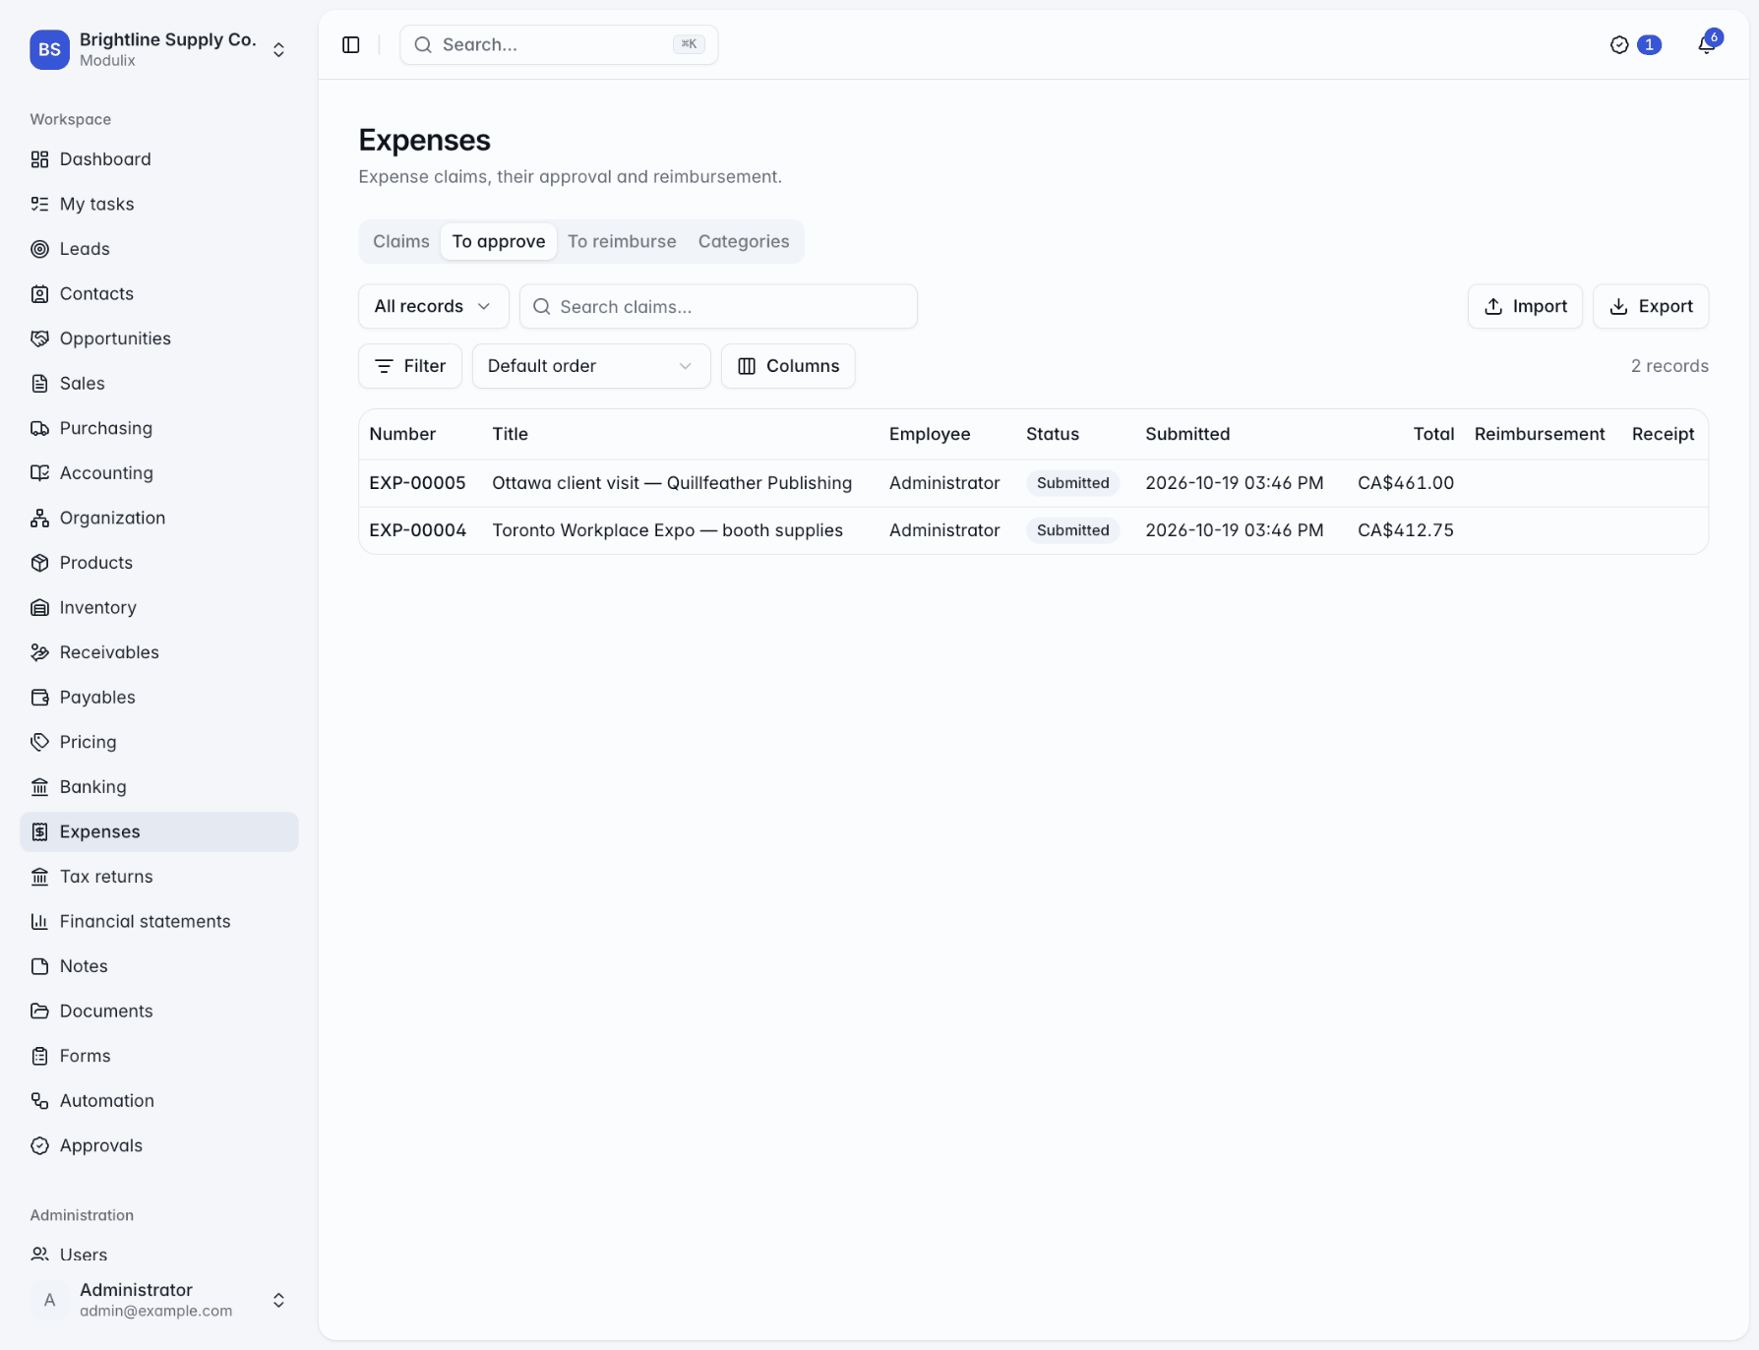Open Users under Administration

pos(158,1255)
